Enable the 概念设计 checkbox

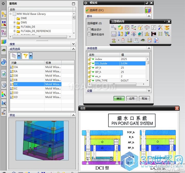(89, 29)
